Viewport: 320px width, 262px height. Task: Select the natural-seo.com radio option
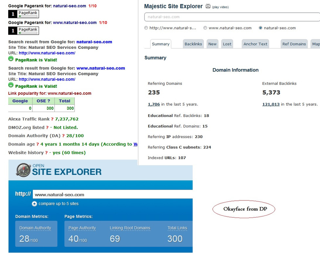coord(260,28)
